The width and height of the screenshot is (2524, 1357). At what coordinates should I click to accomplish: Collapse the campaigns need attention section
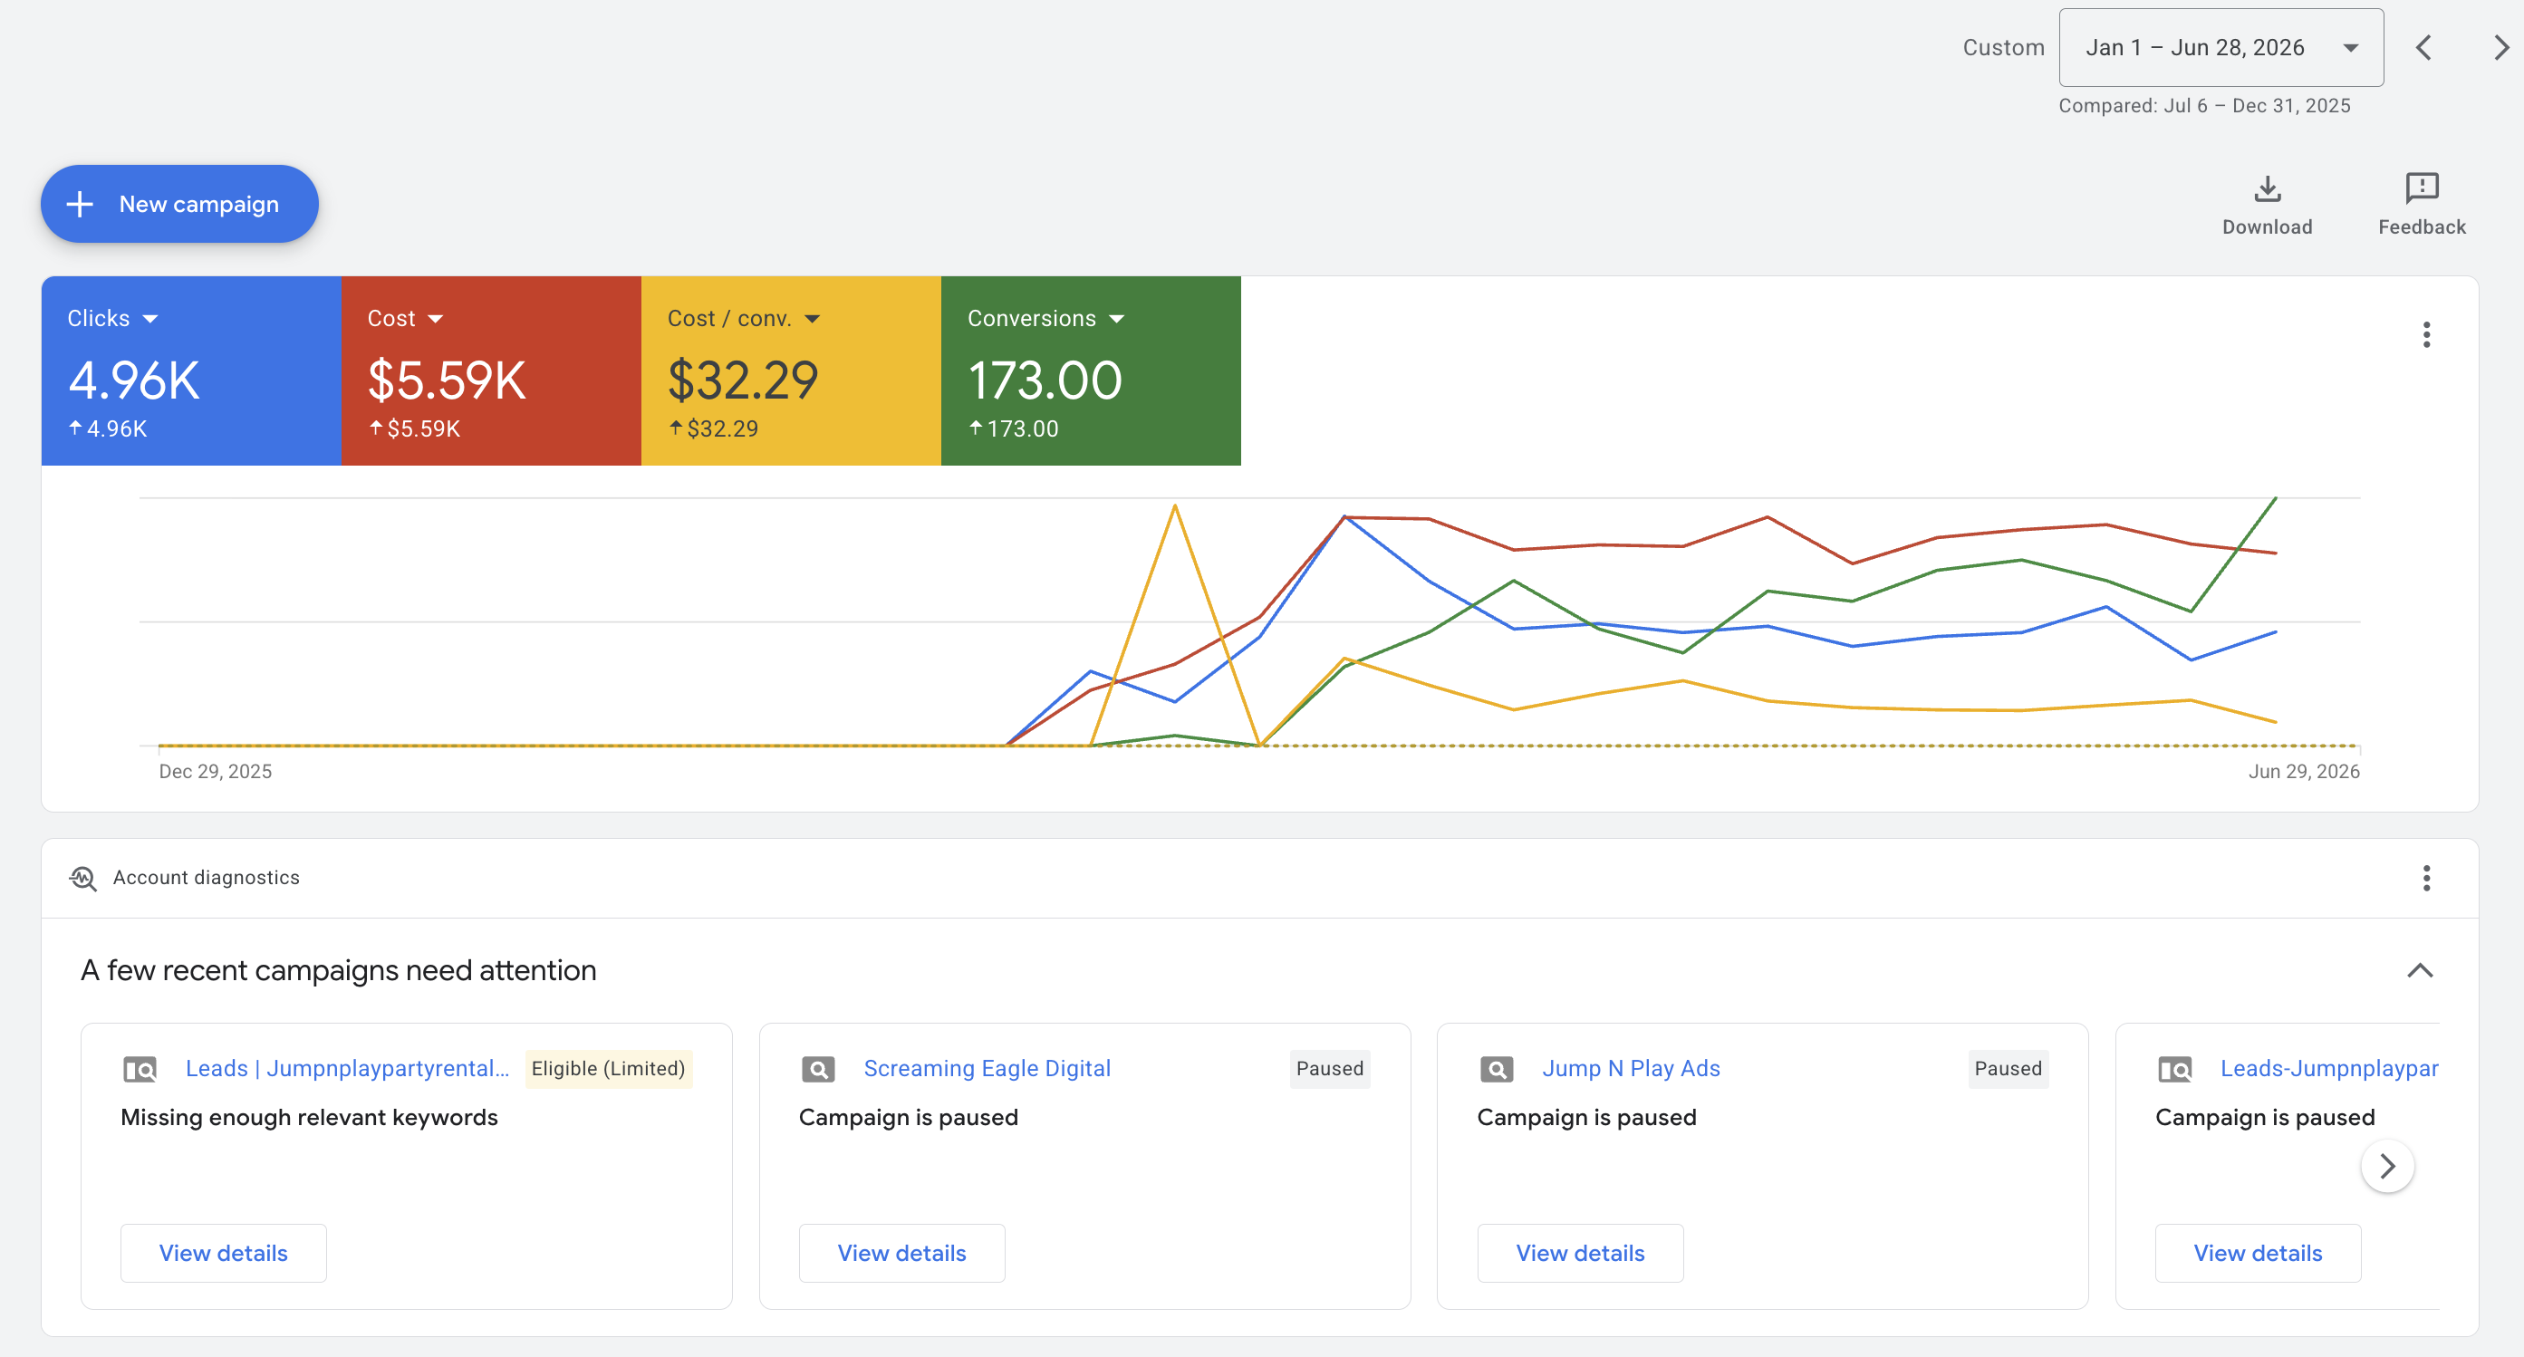click(2419, 971)
